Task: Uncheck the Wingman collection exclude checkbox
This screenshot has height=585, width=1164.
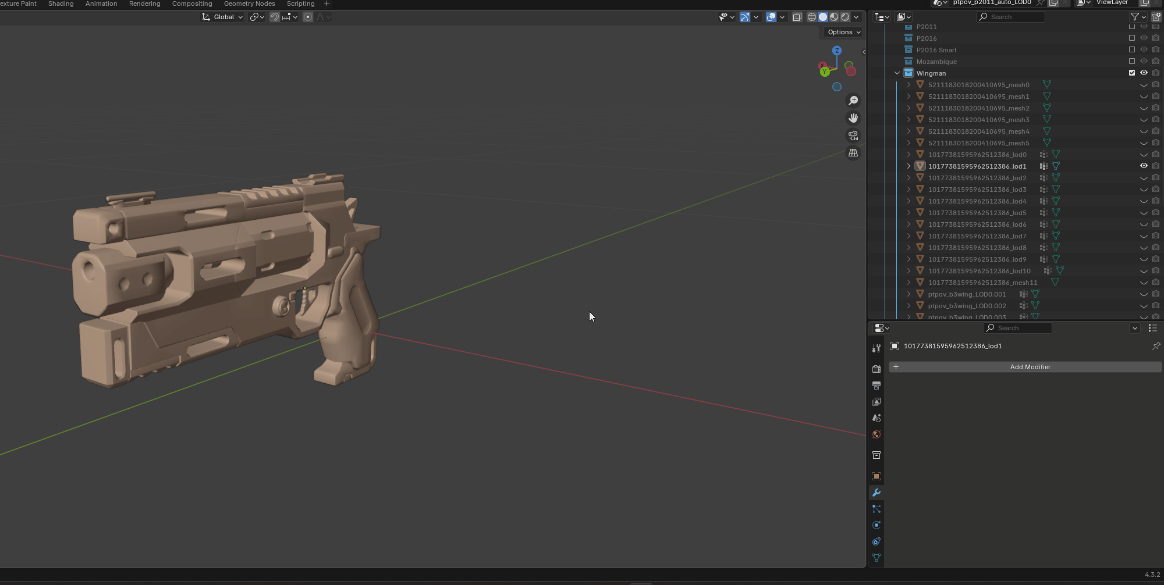Action: pyautogui.click(x=1132, y=73)
